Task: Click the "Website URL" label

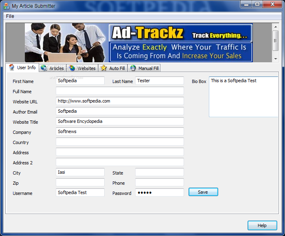Action: pyautogui.click(x=25, y=102)
